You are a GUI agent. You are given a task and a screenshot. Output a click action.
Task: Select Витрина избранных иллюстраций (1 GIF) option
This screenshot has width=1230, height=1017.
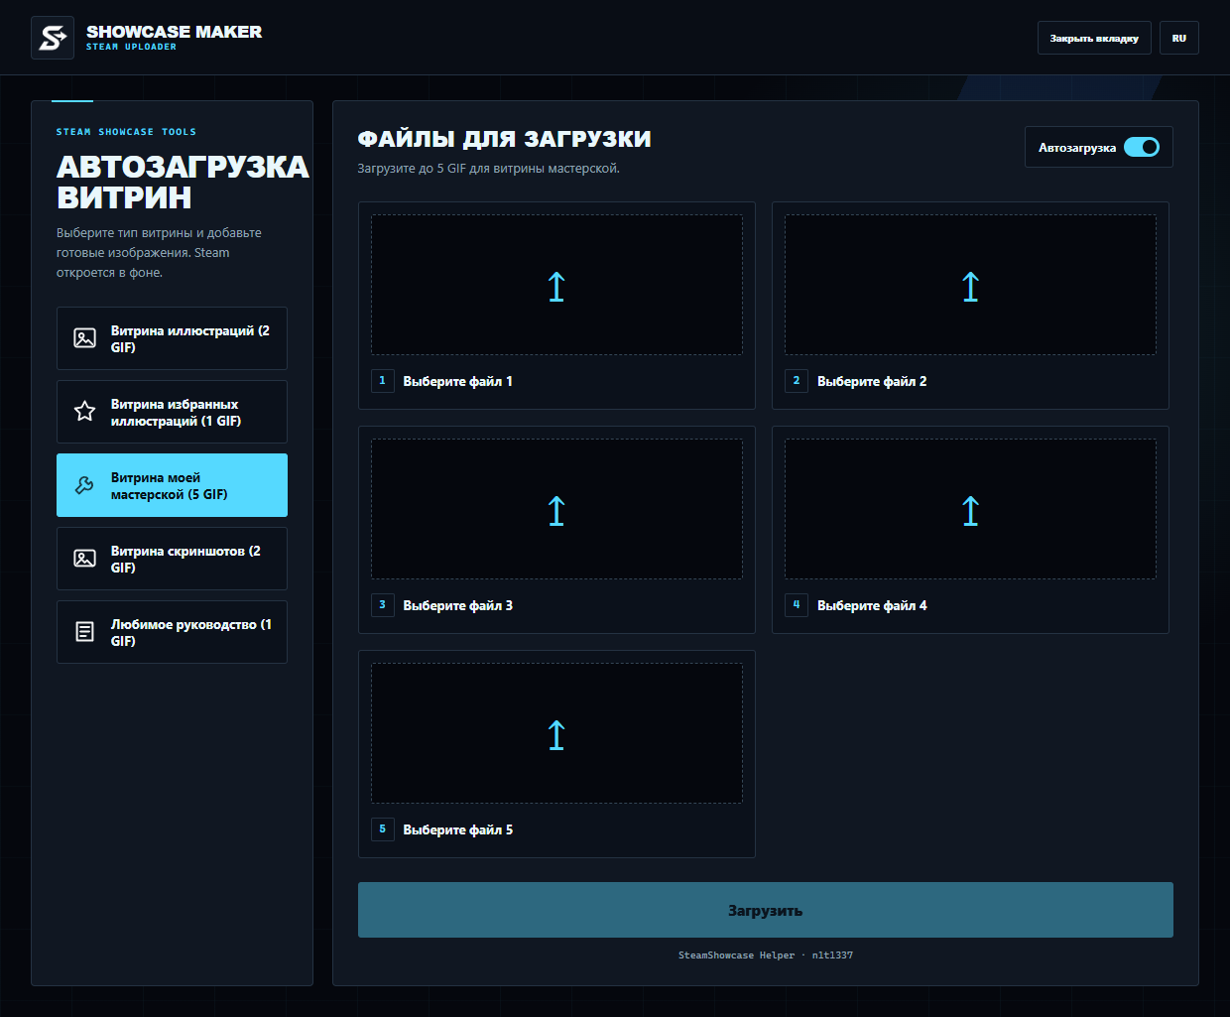click(x=172, y=412)
